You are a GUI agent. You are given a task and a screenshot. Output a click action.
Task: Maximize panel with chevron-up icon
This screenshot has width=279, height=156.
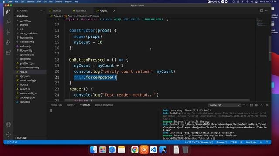tap(262, 105)
